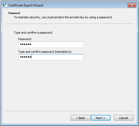
Task: Focus the confirm password input field
Action: [x=51, y=57]
